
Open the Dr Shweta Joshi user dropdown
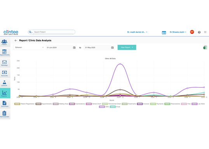[178, 32]
